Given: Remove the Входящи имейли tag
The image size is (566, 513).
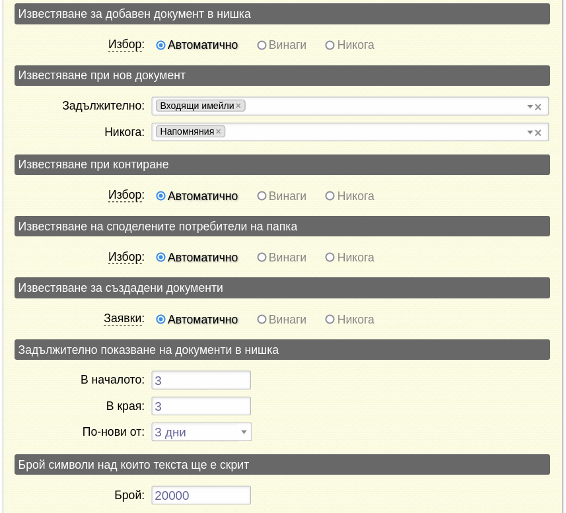Looking at the screenshot, I should point(238,106).
